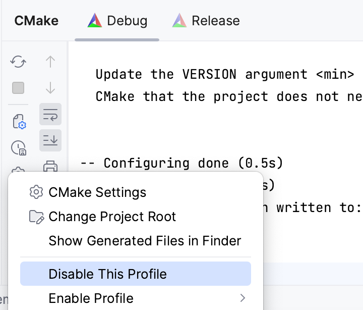Toggle Soft-Wrap output
Viewport: 363px width, 310px height.
50,115
